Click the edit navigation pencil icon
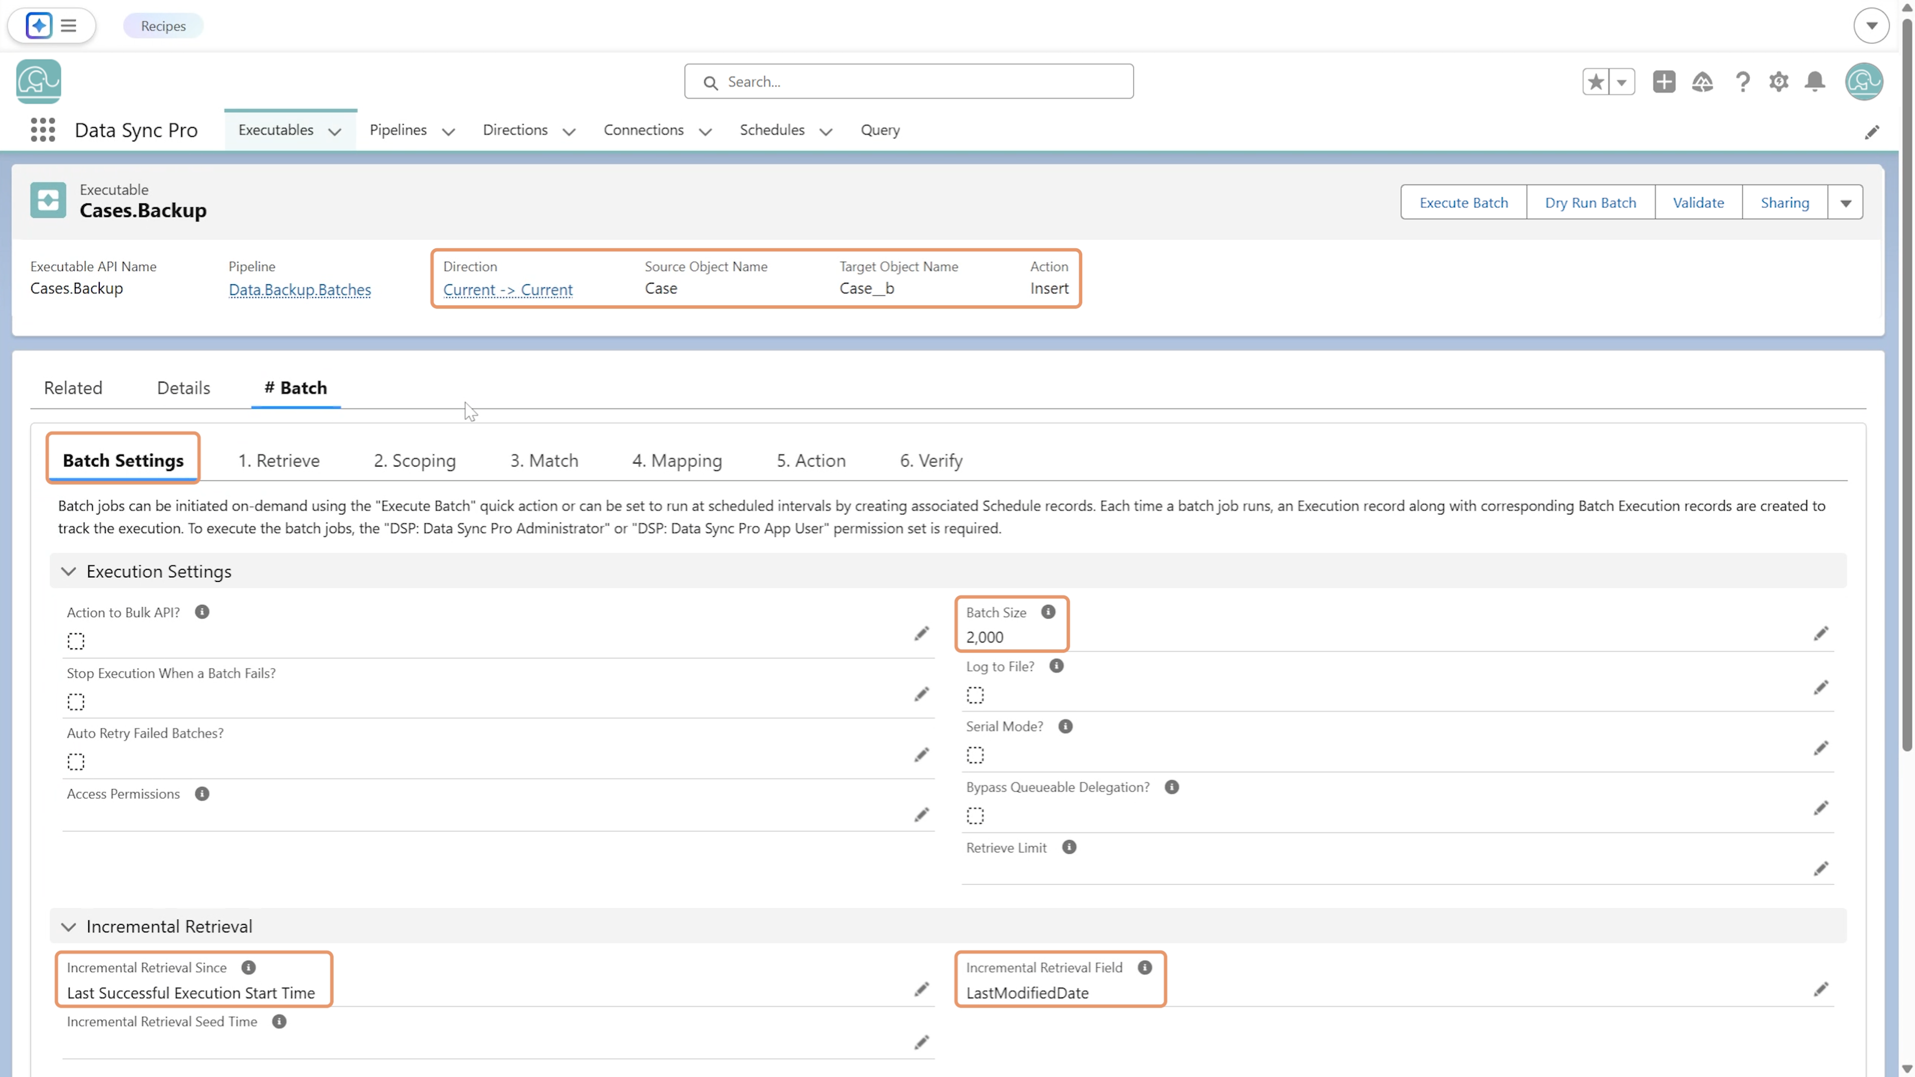The height and width of the screenshot is (1077, 1915). [1872, 132]
